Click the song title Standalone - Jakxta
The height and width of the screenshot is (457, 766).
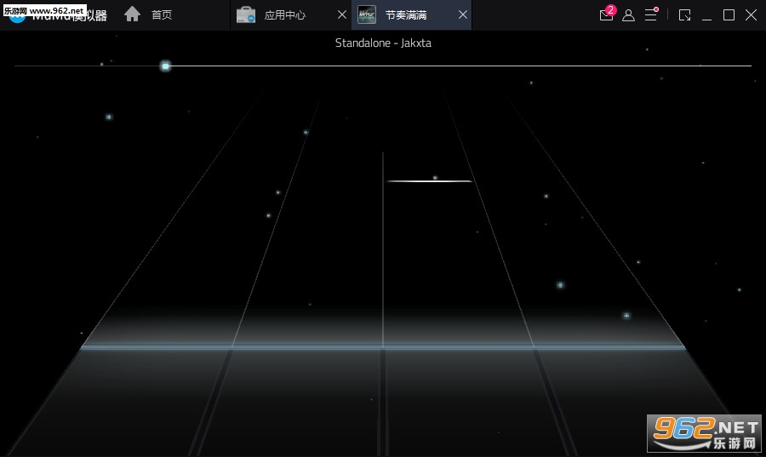[x=383, y=43]
